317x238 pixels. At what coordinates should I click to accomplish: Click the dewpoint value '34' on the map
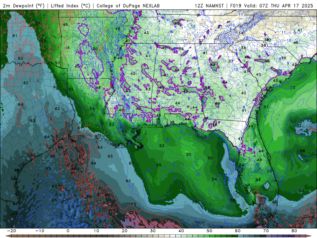coord(241,33)
